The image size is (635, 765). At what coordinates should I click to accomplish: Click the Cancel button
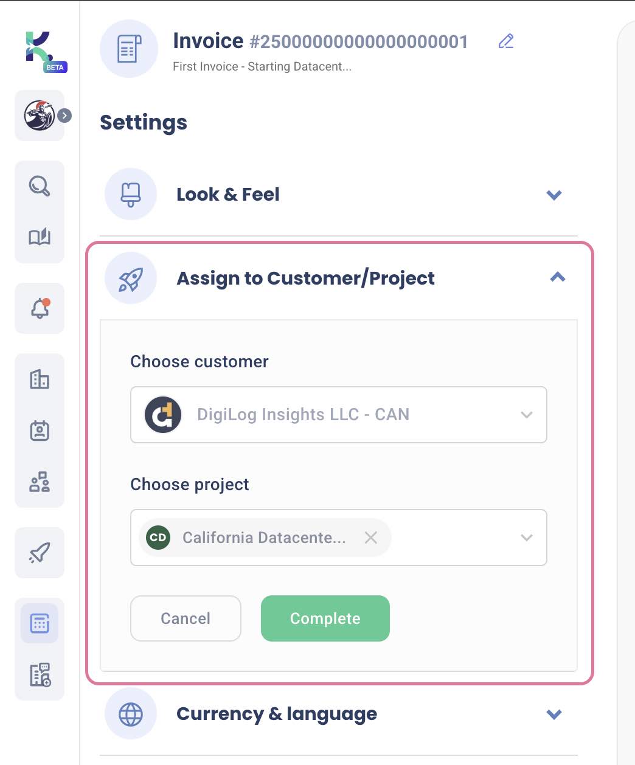point(185,618)
